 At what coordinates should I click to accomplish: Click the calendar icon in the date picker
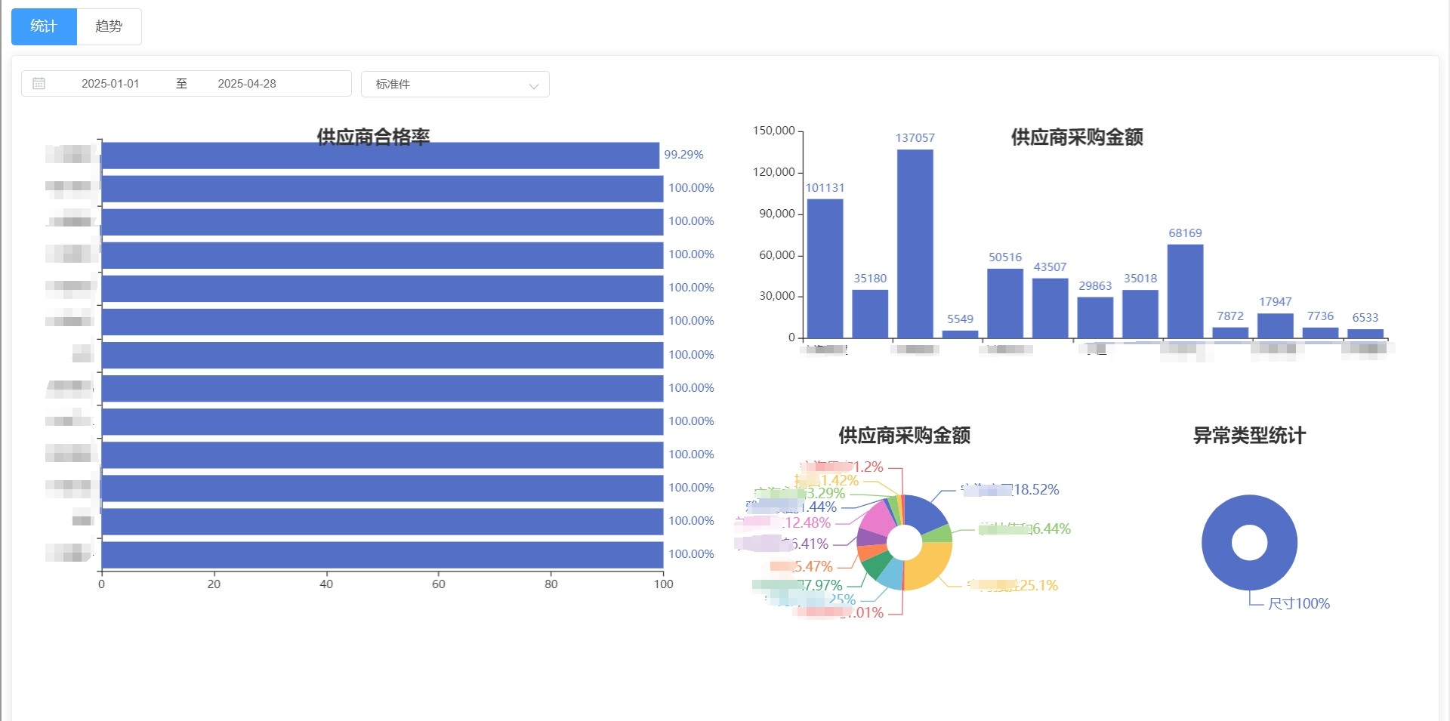pos(39,83)
